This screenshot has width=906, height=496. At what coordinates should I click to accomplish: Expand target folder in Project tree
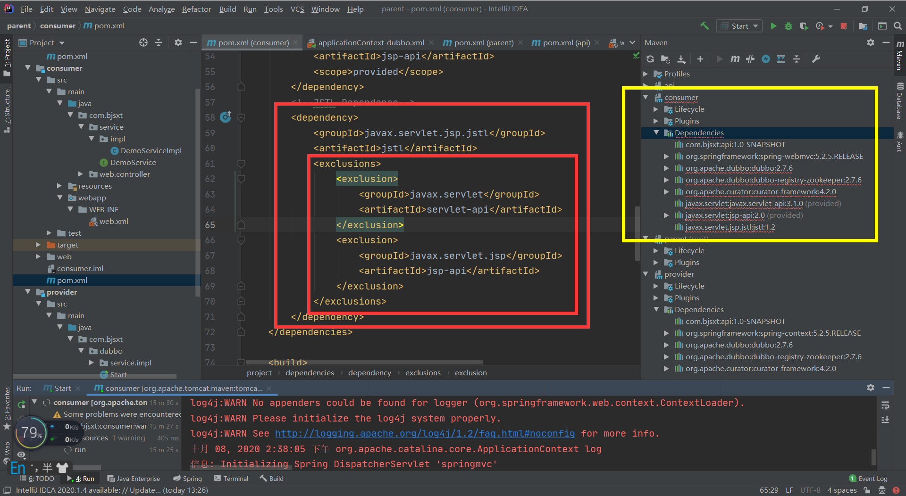[38, 245]
